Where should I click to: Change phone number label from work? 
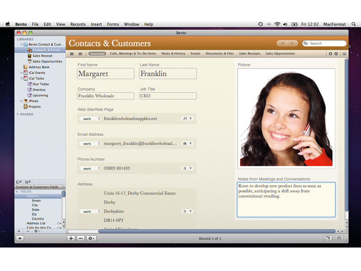coord(90,168)
